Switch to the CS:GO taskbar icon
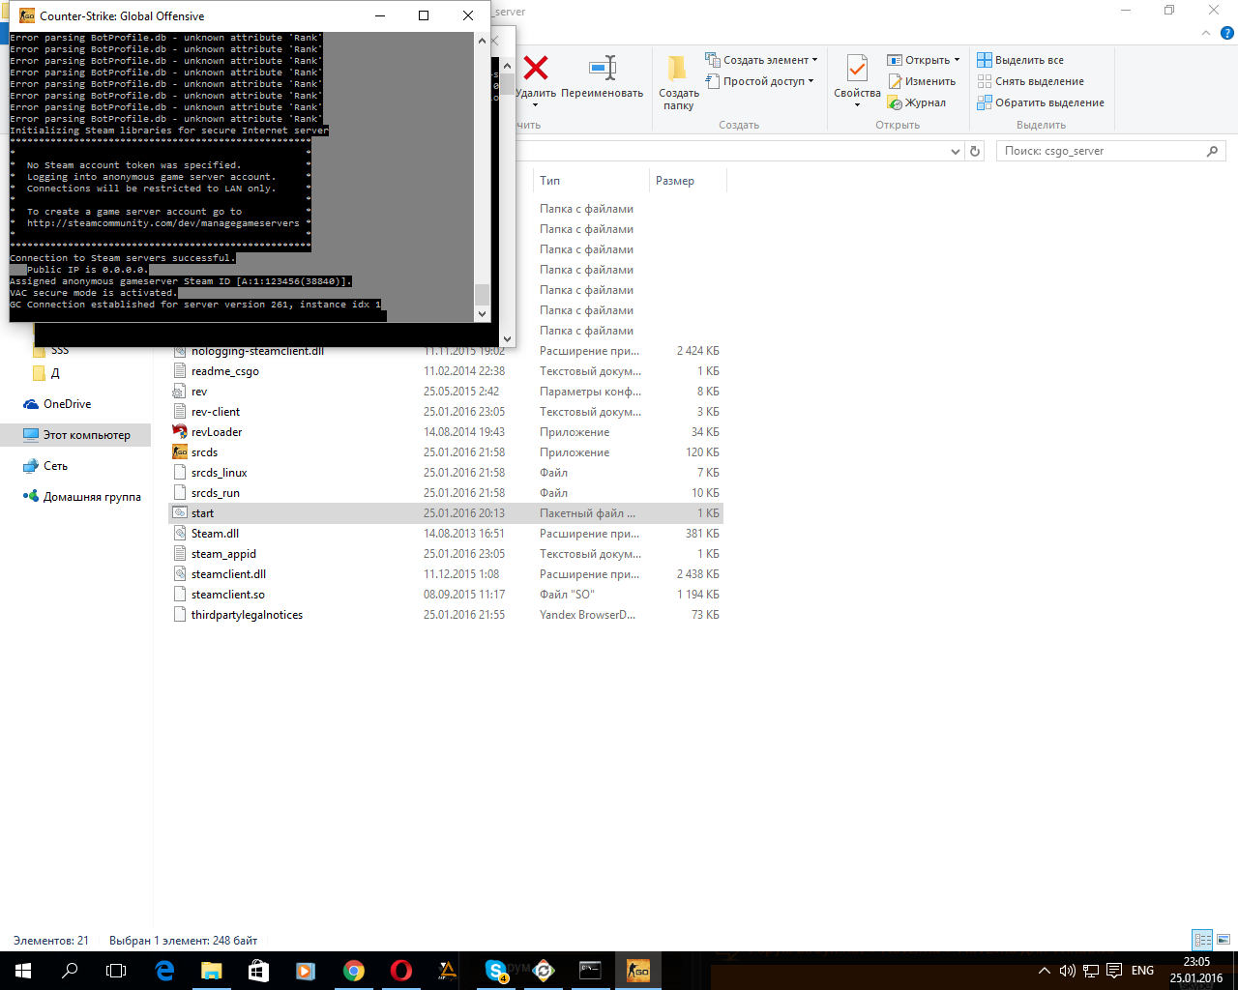1238x990 pixels. [x=638, y=971]
